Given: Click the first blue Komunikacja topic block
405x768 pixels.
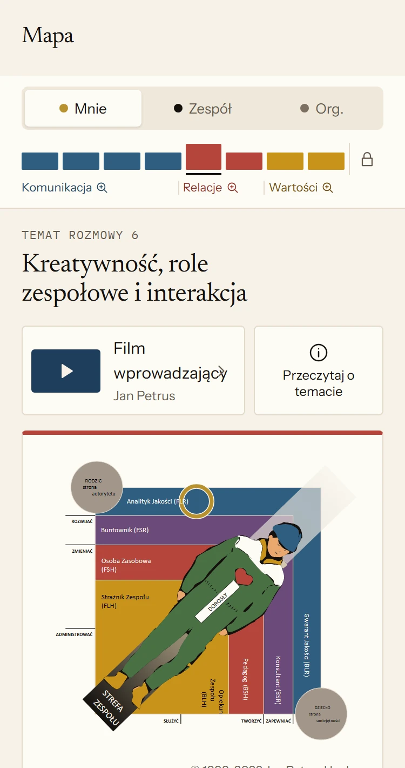Looking at the screenshot, I should 40,161.
